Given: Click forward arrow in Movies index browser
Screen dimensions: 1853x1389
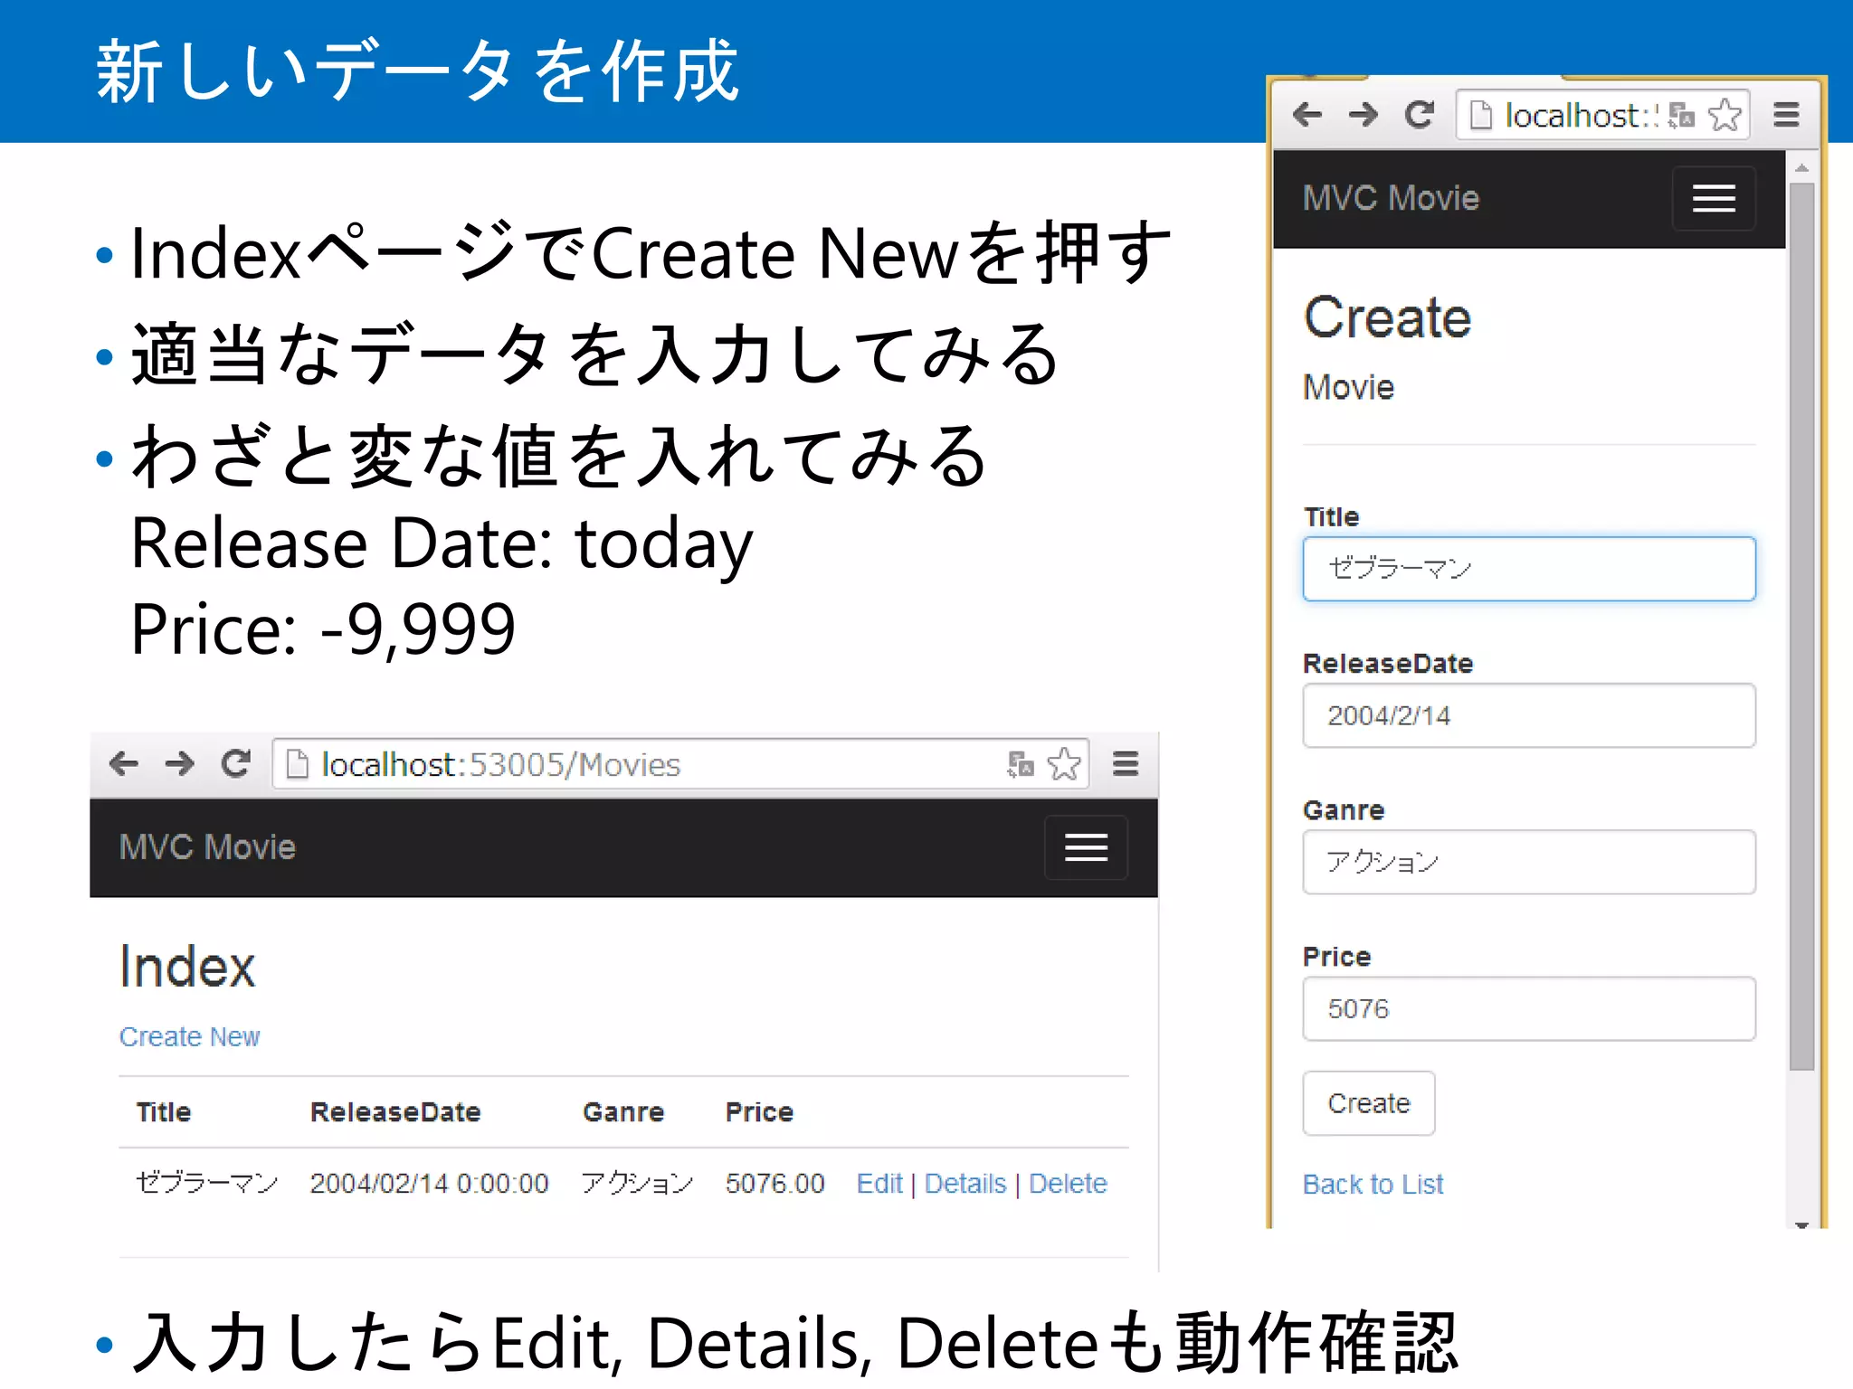Looking at the screenshot, I should 180,764.
